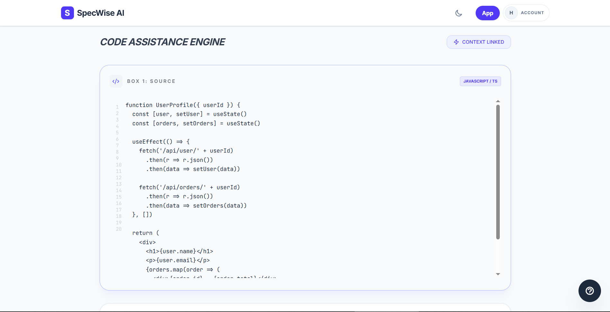Click the scroll down arrow of code editor
This screenshot has height=312, width=610.
pyautogui.click(x=498, y=274)
